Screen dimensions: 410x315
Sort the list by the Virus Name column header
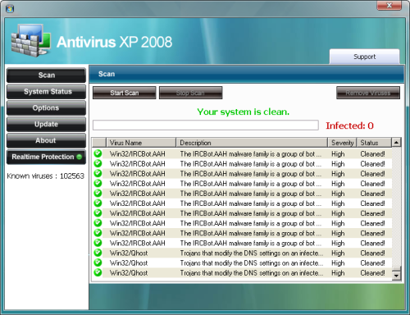pyautogui.click(x=141, y=143)
